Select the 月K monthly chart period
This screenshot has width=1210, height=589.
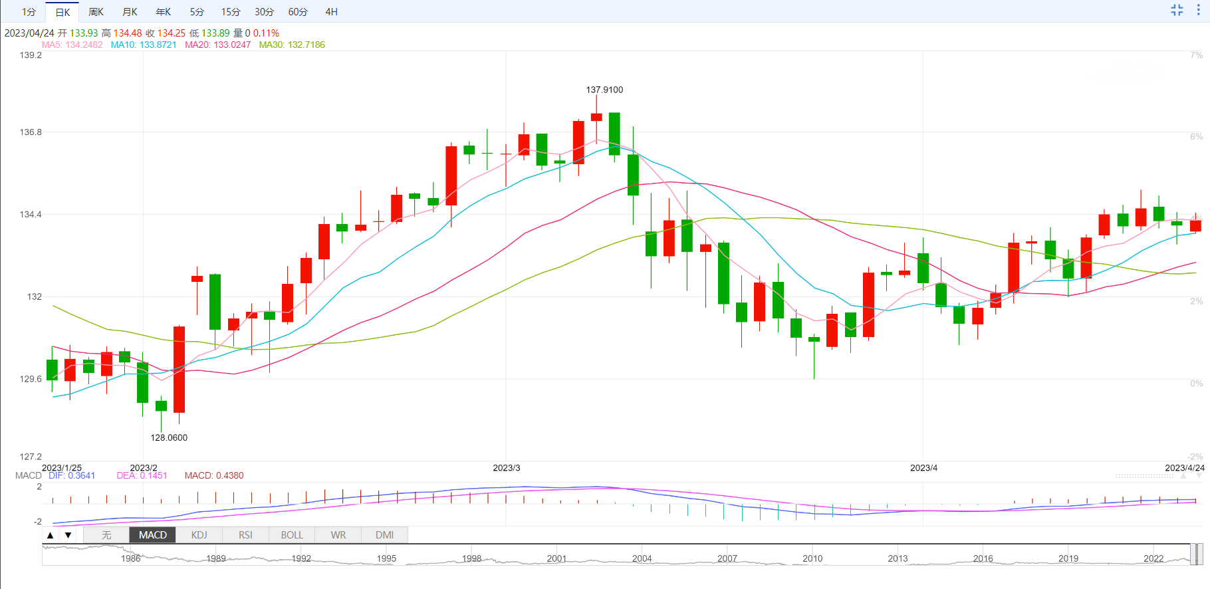click(x=130, y=12)
